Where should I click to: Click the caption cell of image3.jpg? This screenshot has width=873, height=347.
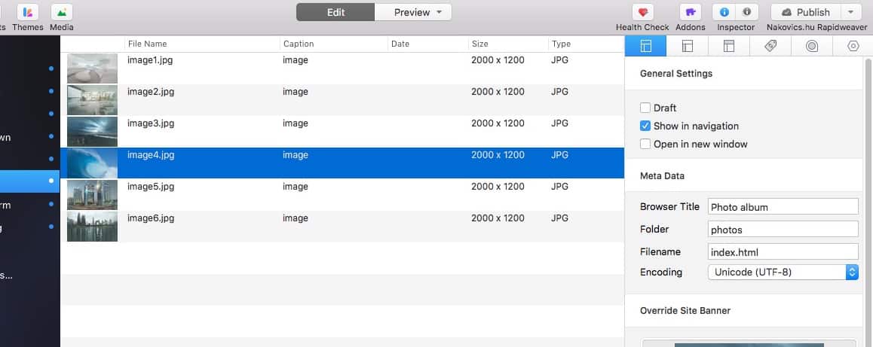tap(295, 123)
